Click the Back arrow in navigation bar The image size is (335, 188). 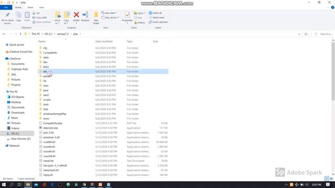tap(4, 34)
